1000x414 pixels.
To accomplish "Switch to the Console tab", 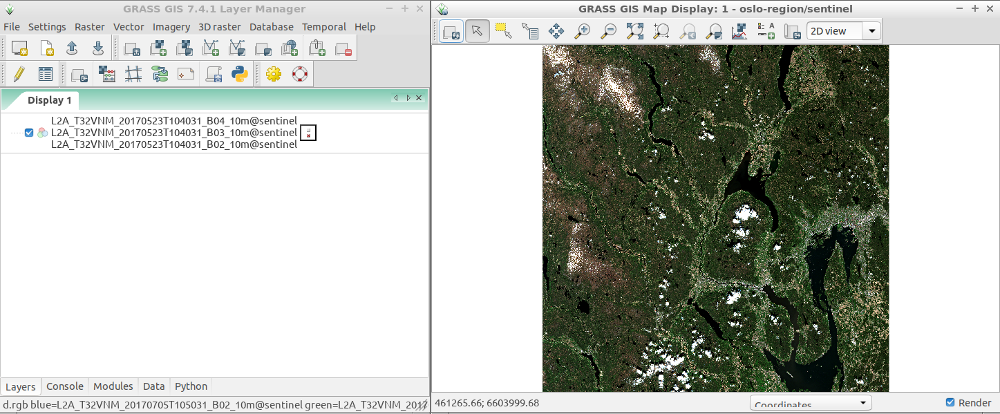I will [65, 386].
